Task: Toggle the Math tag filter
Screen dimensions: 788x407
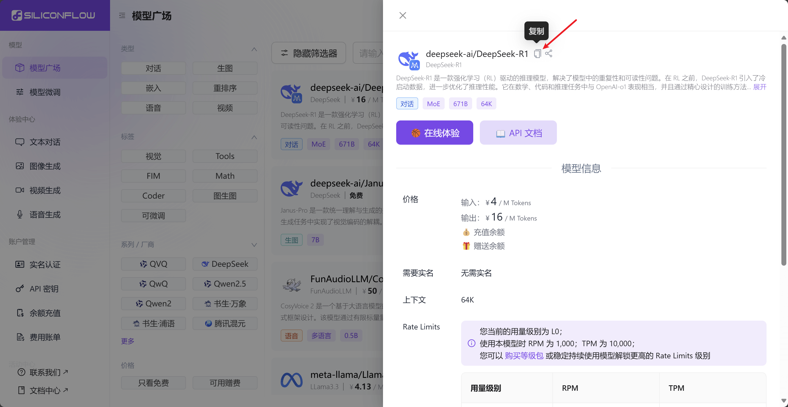Action: 225,176
